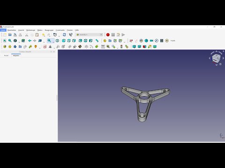Open the Datei menu

[x=3, y=30]
